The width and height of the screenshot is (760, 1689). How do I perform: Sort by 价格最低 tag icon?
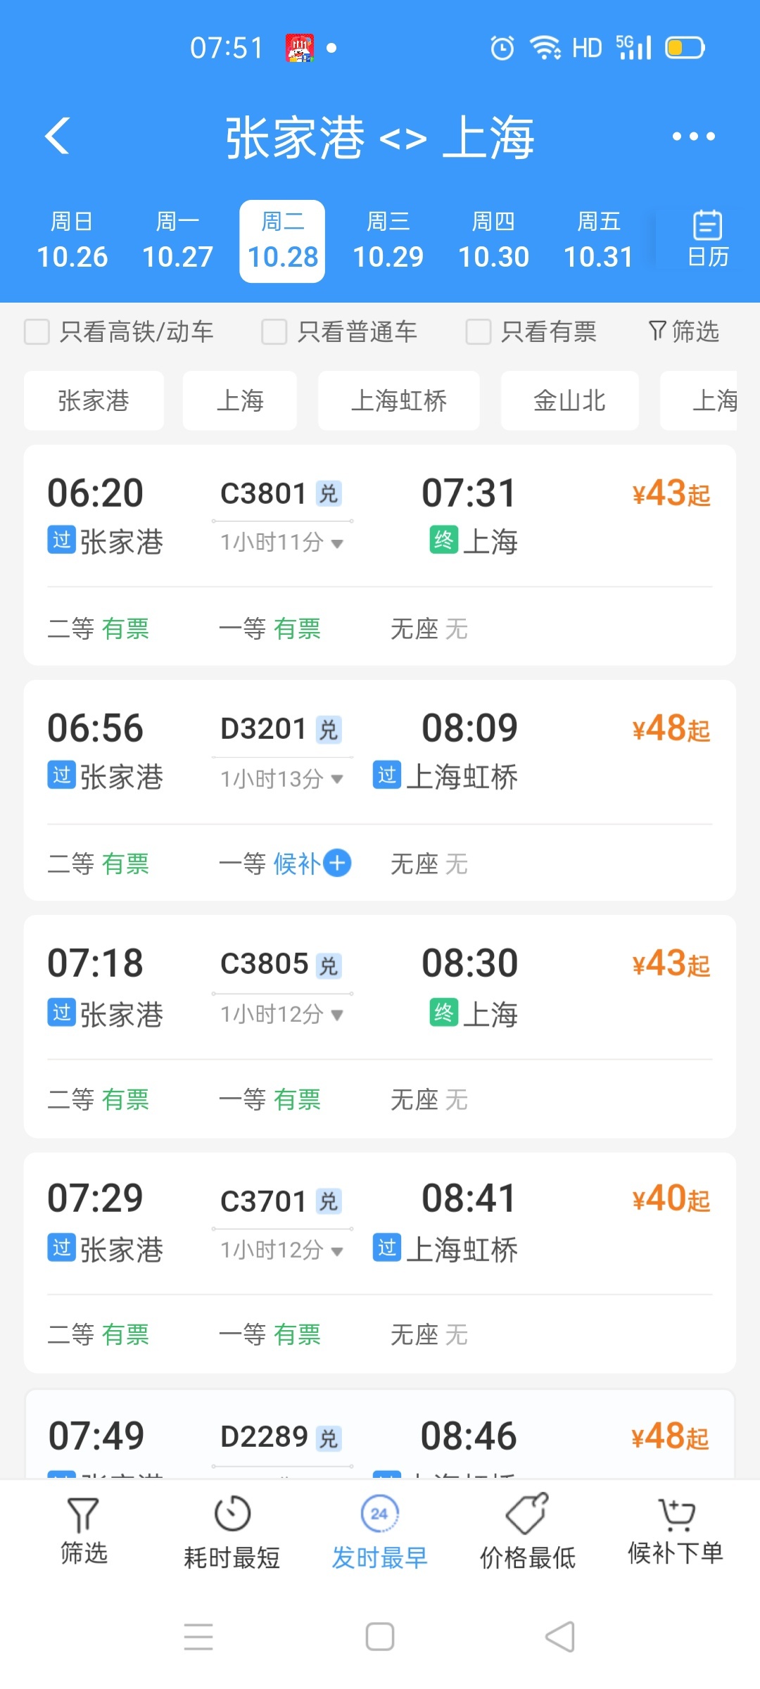527,1513
